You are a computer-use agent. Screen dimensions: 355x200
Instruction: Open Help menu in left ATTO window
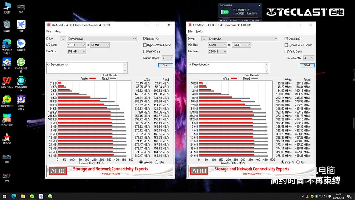[x=58, y=31]
